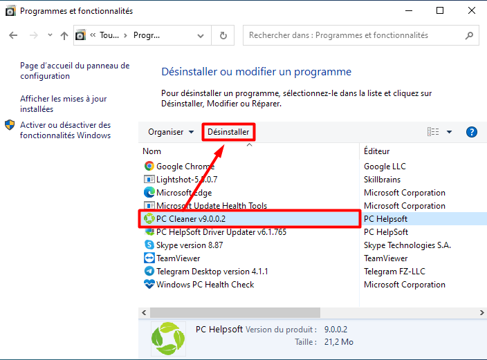This screenshot has width=487, height=360.
Task: Click the scrollbar right arrow
Action: pos(481,312)
